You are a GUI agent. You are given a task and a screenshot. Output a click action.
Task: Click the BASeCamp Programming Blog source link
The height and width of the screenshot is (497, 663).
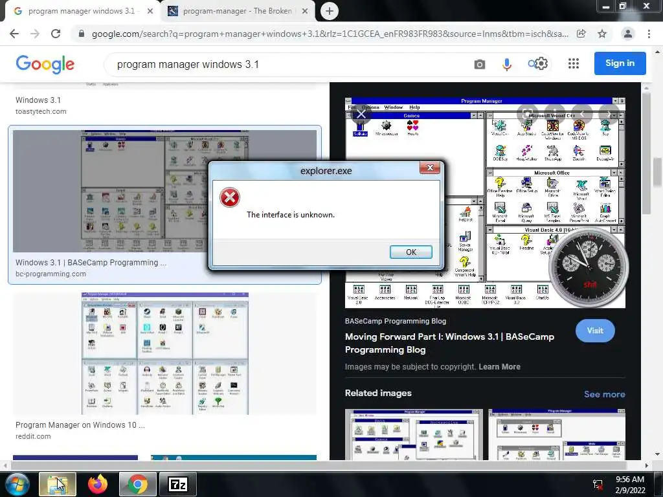click(x=396, y=321)
